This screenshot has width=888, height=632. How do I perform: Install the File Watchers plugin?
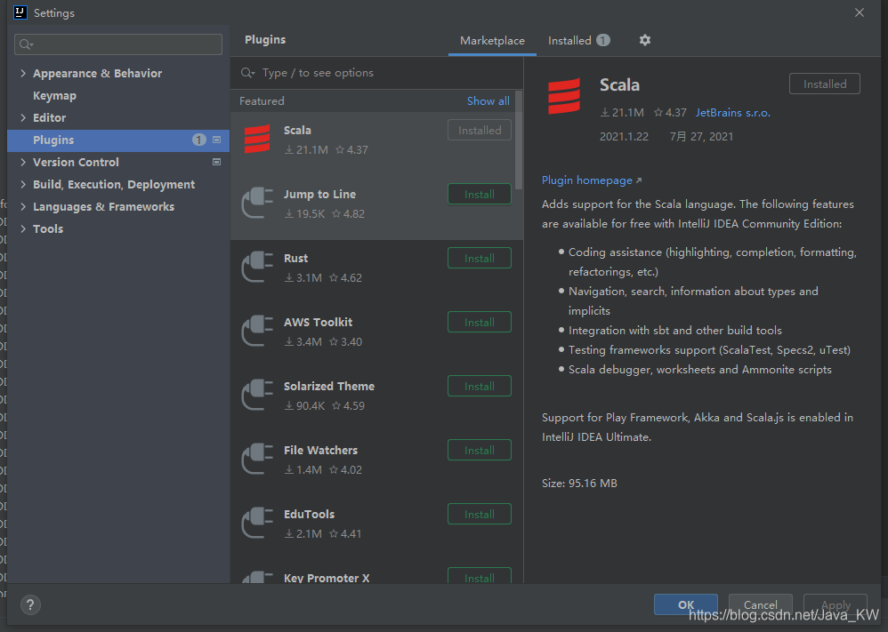tap(479, 450)
